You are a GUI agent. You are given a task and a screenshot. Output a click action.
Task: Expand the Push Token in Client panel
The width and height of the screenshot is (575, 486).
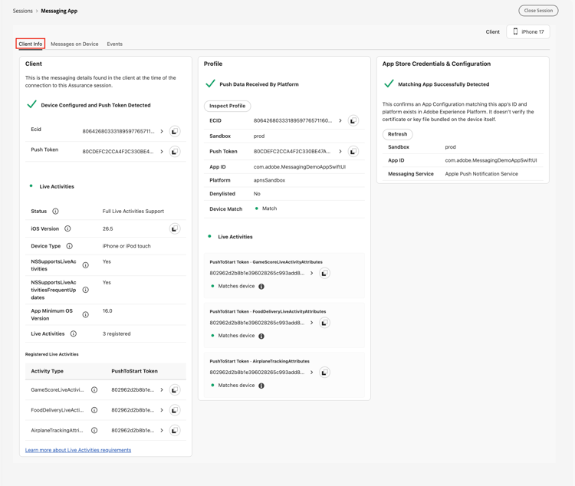(x=161, y=152)
